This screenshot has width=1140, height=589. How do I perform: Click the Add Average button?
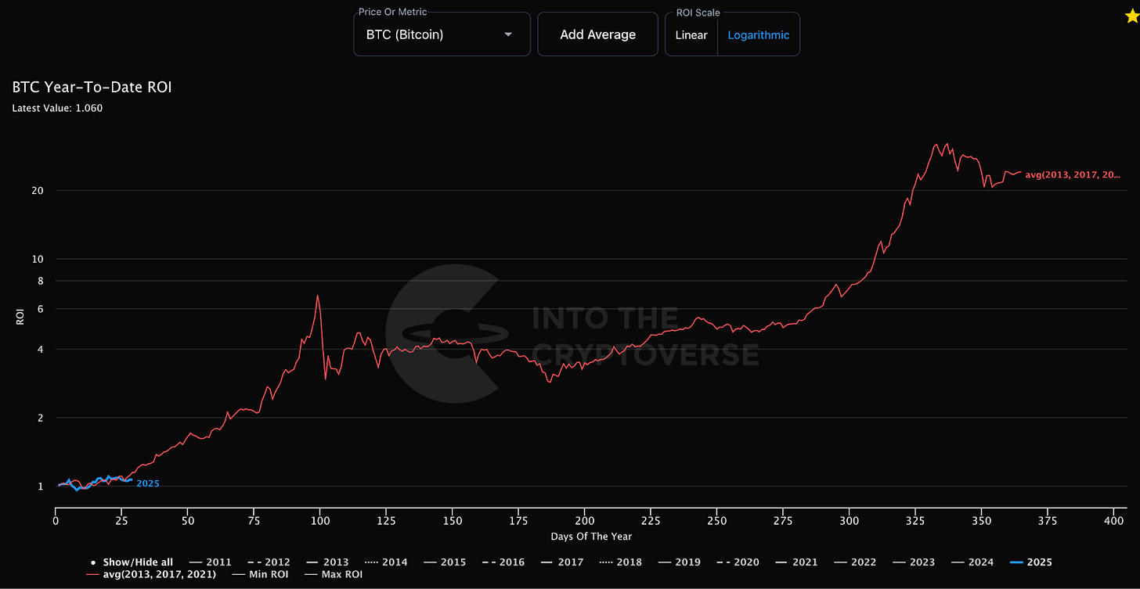pyautogui.click(x=597, y=34)
